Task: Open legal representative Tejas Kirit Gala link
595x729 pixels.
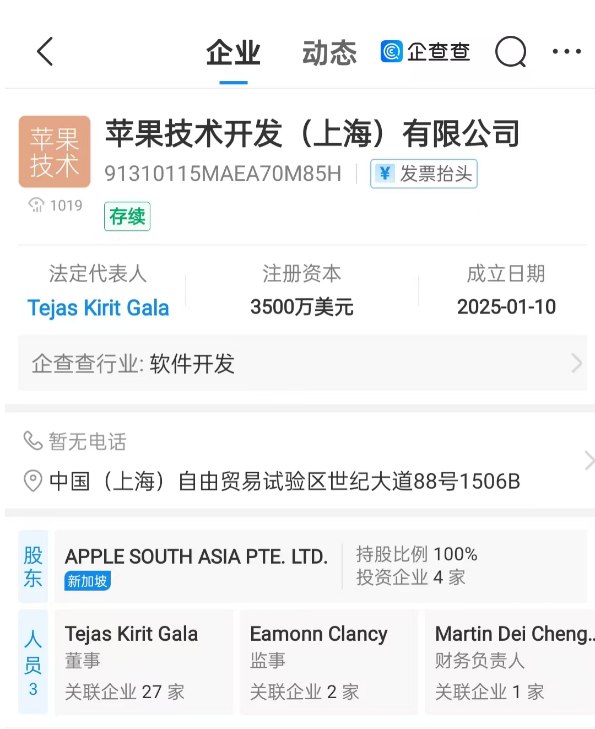Action: coord(98,307)
